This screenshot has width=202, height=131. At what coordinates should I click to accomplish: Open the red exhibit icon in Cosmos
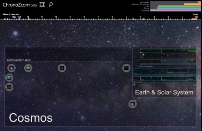click(9, 87)
